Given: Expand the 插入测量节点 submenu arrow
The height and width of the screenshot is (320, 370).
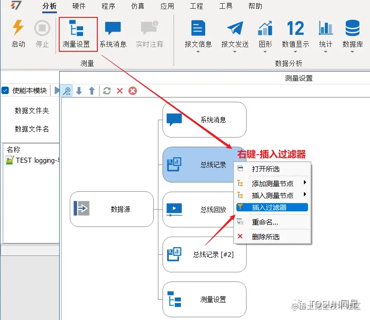Looking at the screenshot, I should pos(305,194).
